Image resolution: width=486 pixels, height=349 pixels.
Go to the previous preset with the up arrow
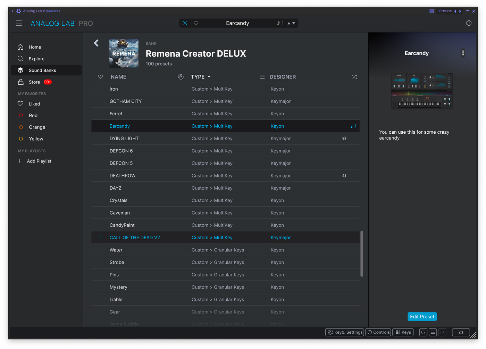(x=289, y=23)
